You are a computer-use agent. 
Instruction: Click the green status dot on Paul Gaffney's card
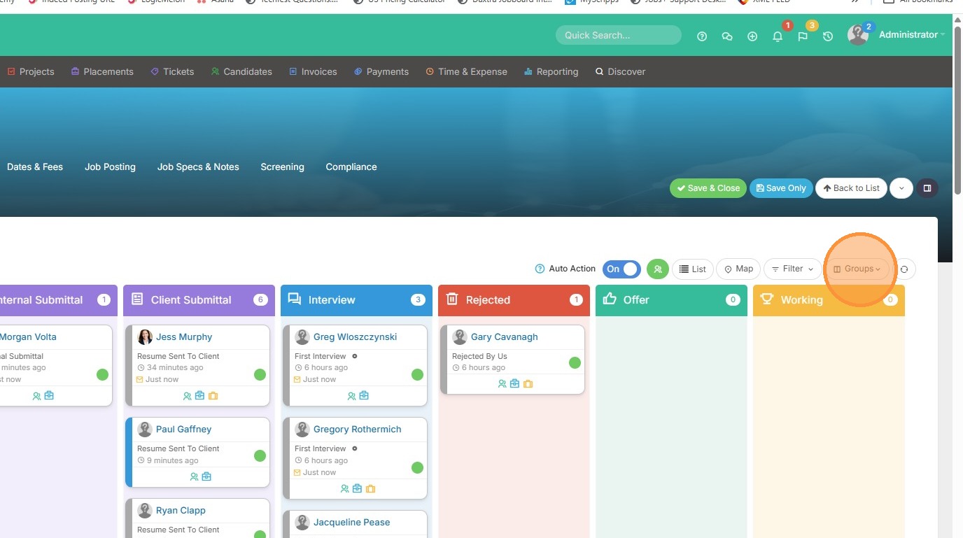[260, 455]
